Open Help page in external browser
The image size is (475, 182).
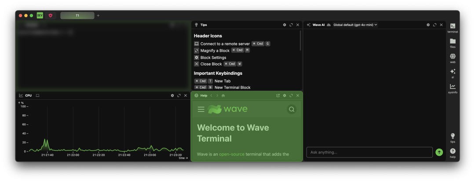[278, 95]
